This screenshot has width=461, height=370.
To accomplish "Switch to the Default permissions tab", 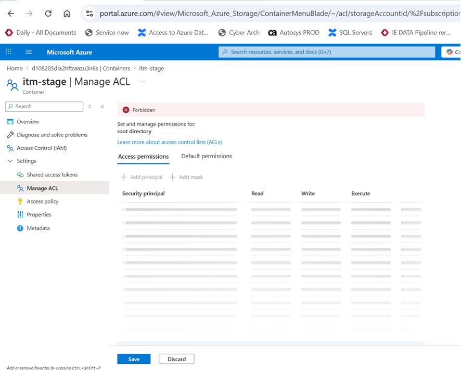I will click(x=207, y=156).
